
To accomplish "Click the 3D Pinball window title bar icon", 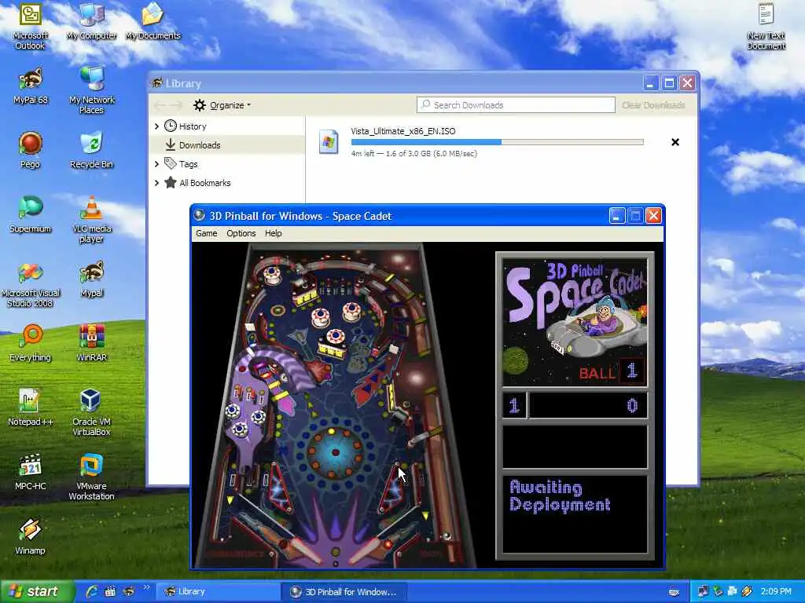I will 200,216.
